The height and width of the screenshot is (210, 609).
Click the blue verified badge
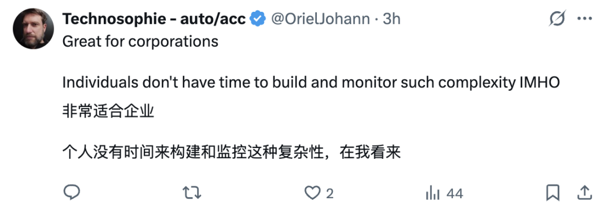coord(257,19)
